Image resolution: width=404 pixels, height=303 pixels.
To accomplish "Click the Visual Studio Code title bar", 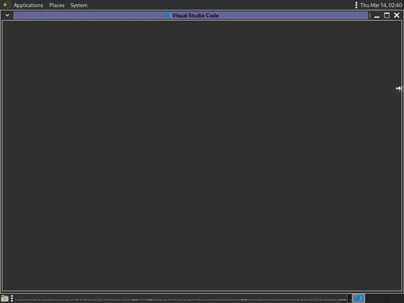I will click(x=191, y=15).
